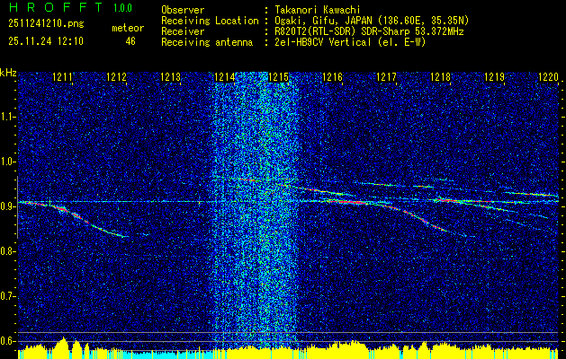The height and width of the screenshot is (359, 566).
Task: Click the Receiver field label
Action: [x=183, y=31]
